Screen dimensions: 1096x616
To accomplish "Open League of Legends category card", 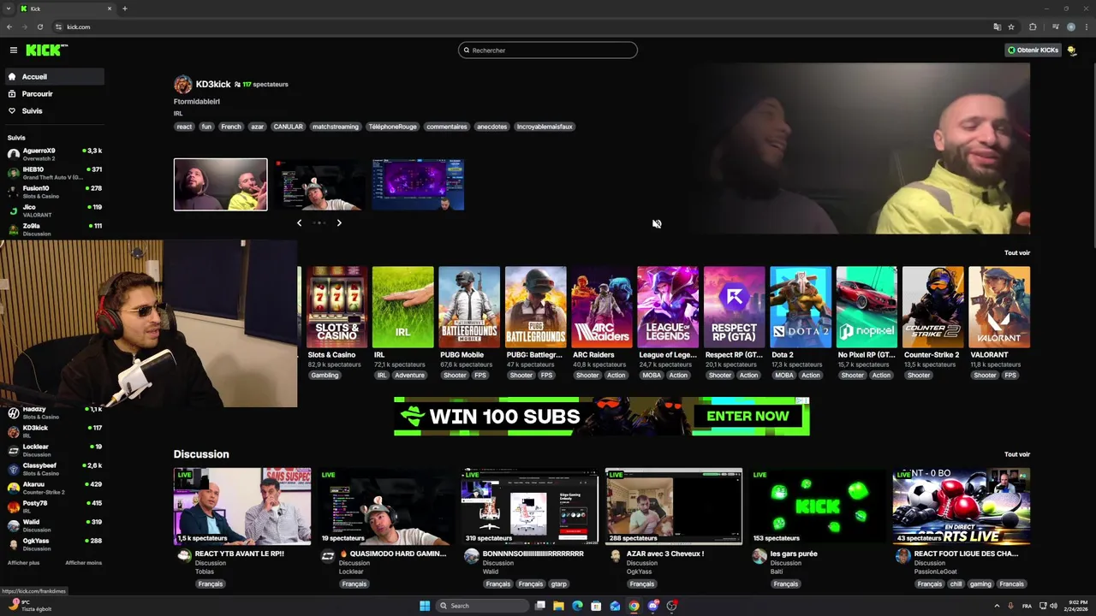I will 668,307.
